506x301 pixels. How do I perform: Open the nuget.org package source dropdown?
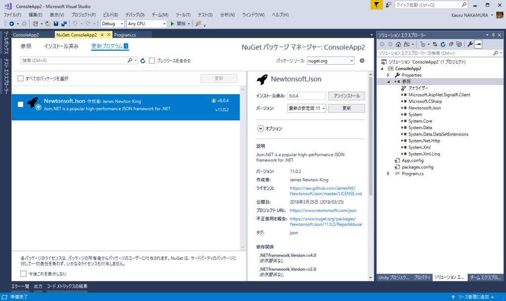click(331, 61)
